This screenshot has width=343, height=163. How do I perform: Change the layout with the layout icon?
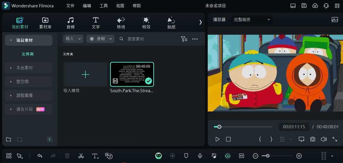pos(293,6)
